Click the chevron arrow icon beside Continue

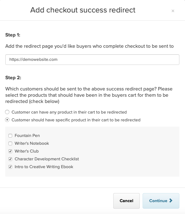pos(171,201)
